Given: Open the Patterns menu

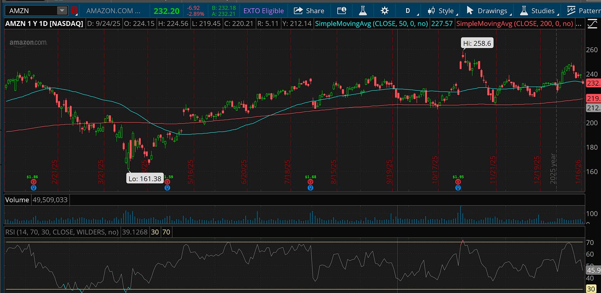Looking at the screenshot, I should (583, 11).
